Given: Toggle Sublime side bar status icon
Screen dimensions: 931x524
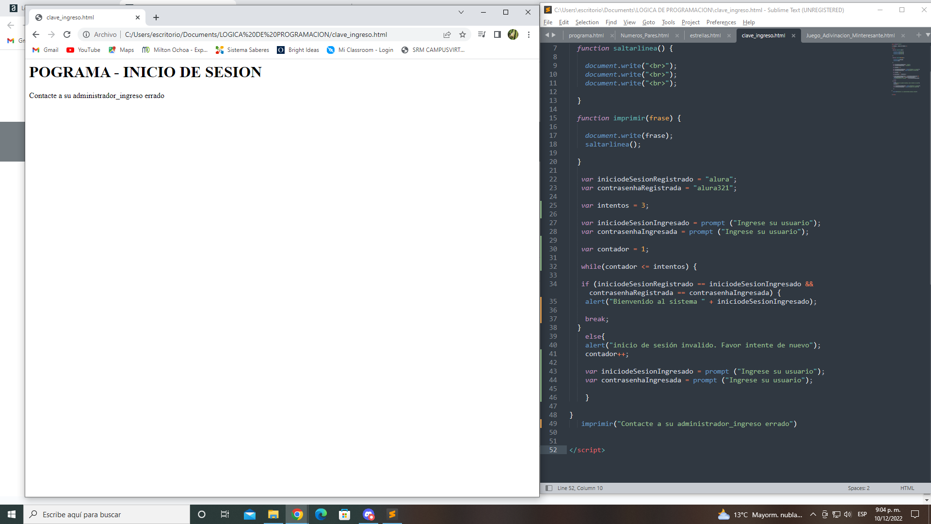Looking at the screenshot, I should coord(549,488).
